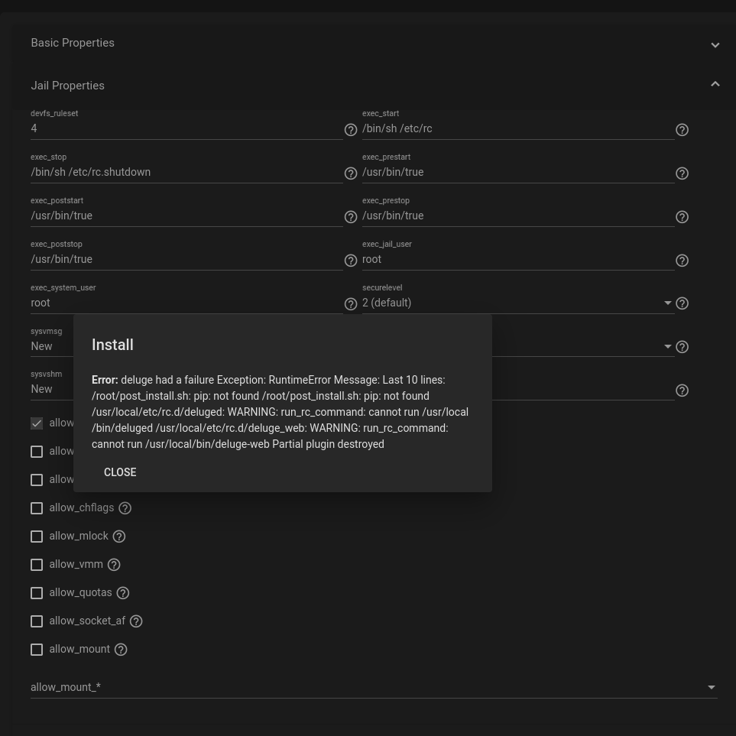Enable allow_socket_af checkbox
Viewport: 736px width, 736px height.
pyautogui.click(x=37, y=621)
